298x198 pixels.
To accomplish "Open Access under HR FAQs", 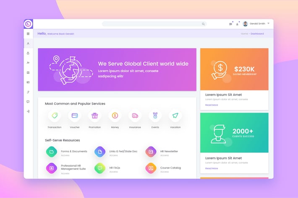I will pyautogui.click(x=113, y=172).
